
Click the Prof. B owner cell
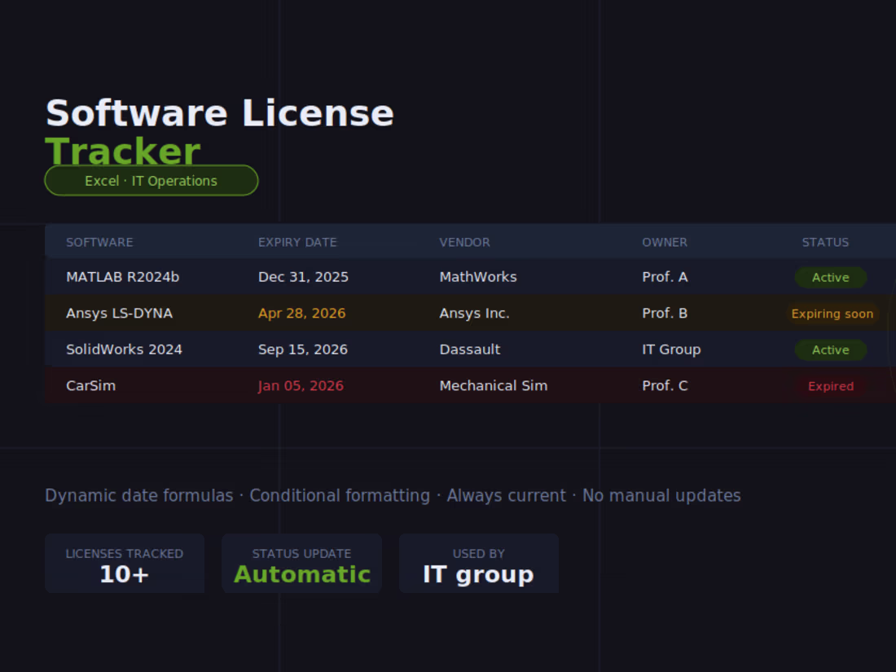[665, 313]
